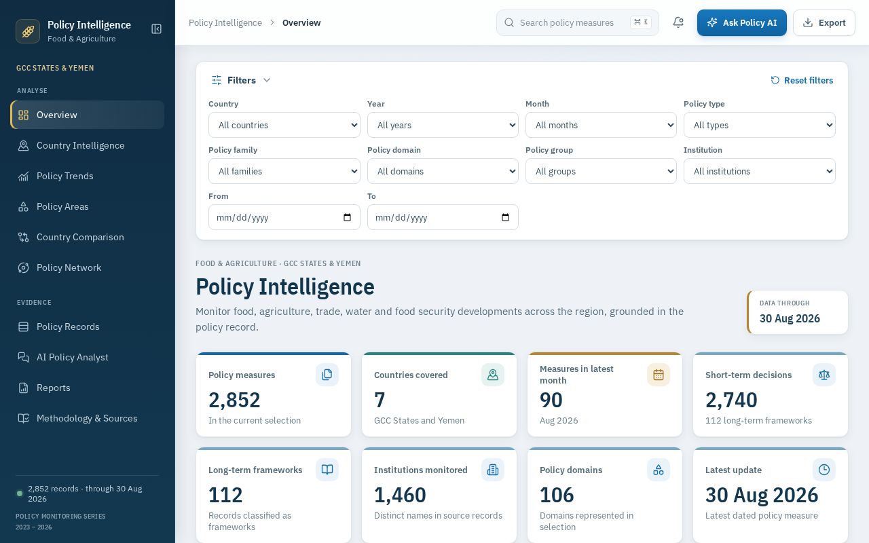Click the From date input field
Image resolution: width=869 pixels, height=543 pixels.
point(284,217)
